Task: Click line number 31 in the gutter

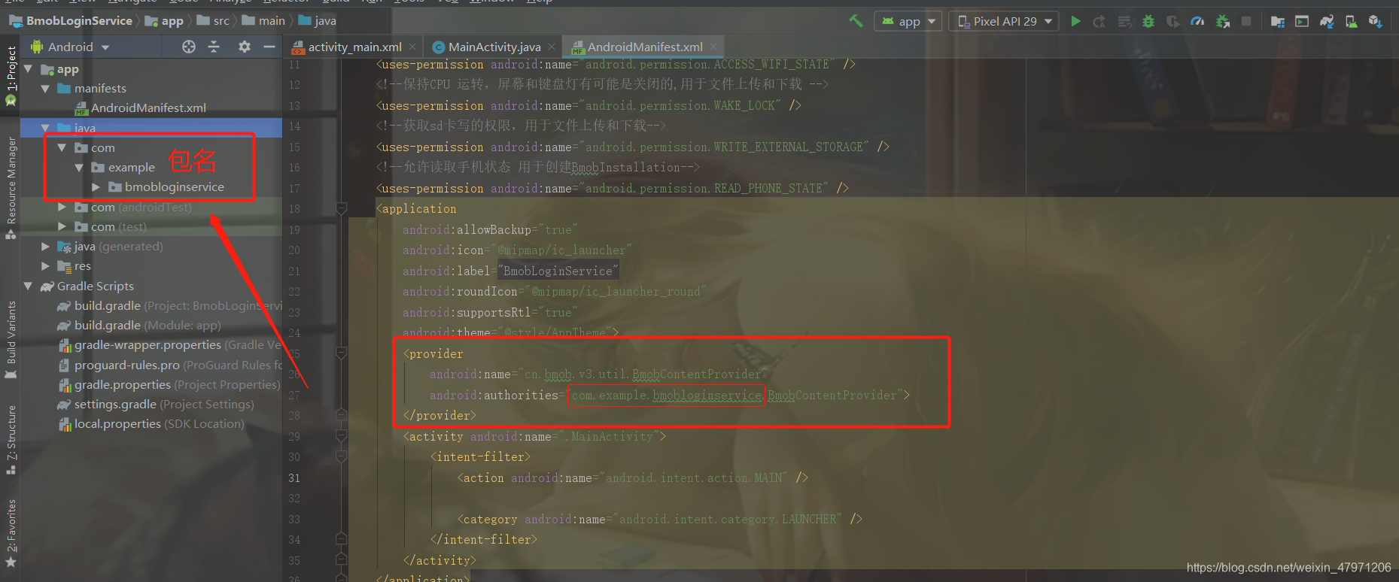Action: point(294,477)
